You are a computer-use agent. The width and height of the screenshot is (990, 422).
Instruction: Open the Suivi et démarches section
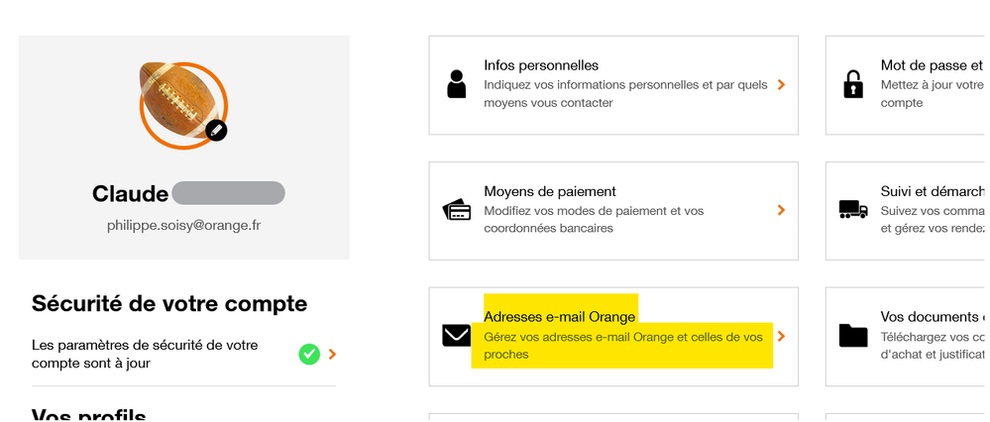tap(932, 191)
